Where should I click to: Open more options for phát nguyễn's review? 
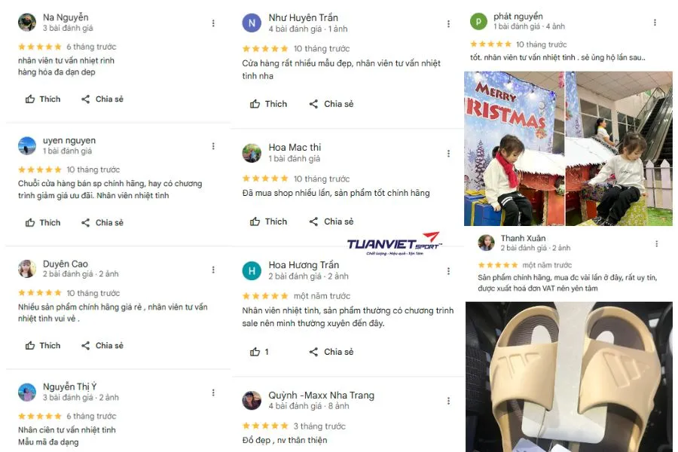pos(655,23)
